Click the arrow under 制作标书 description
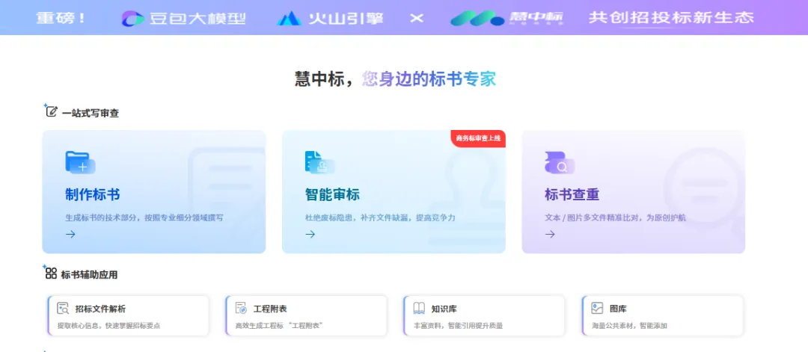The height and width of the screenshot is (352, 808). click(70, 234)
